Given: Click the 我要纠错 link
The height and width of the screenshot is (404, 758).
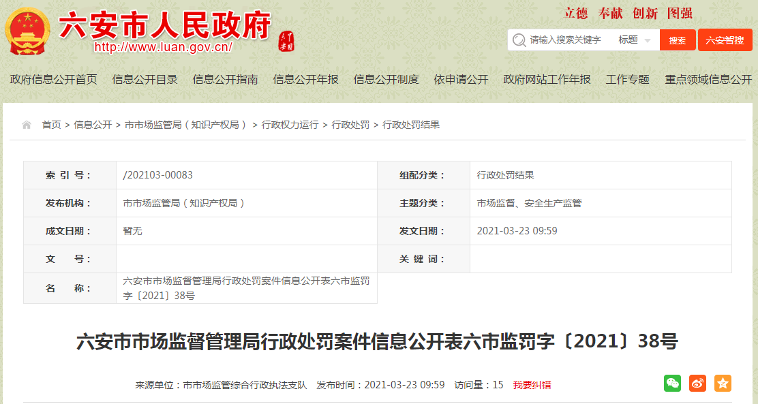Looking at the screenshot, I should (532, 385).
